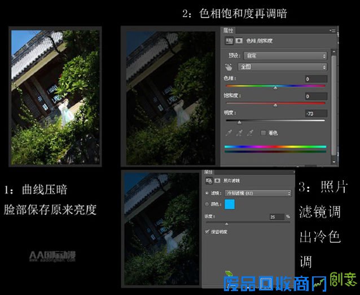Screen dimensions: 360x295
Task: Click the Hue/Saturation adjustment icon
Action: (x=229, y=41)
